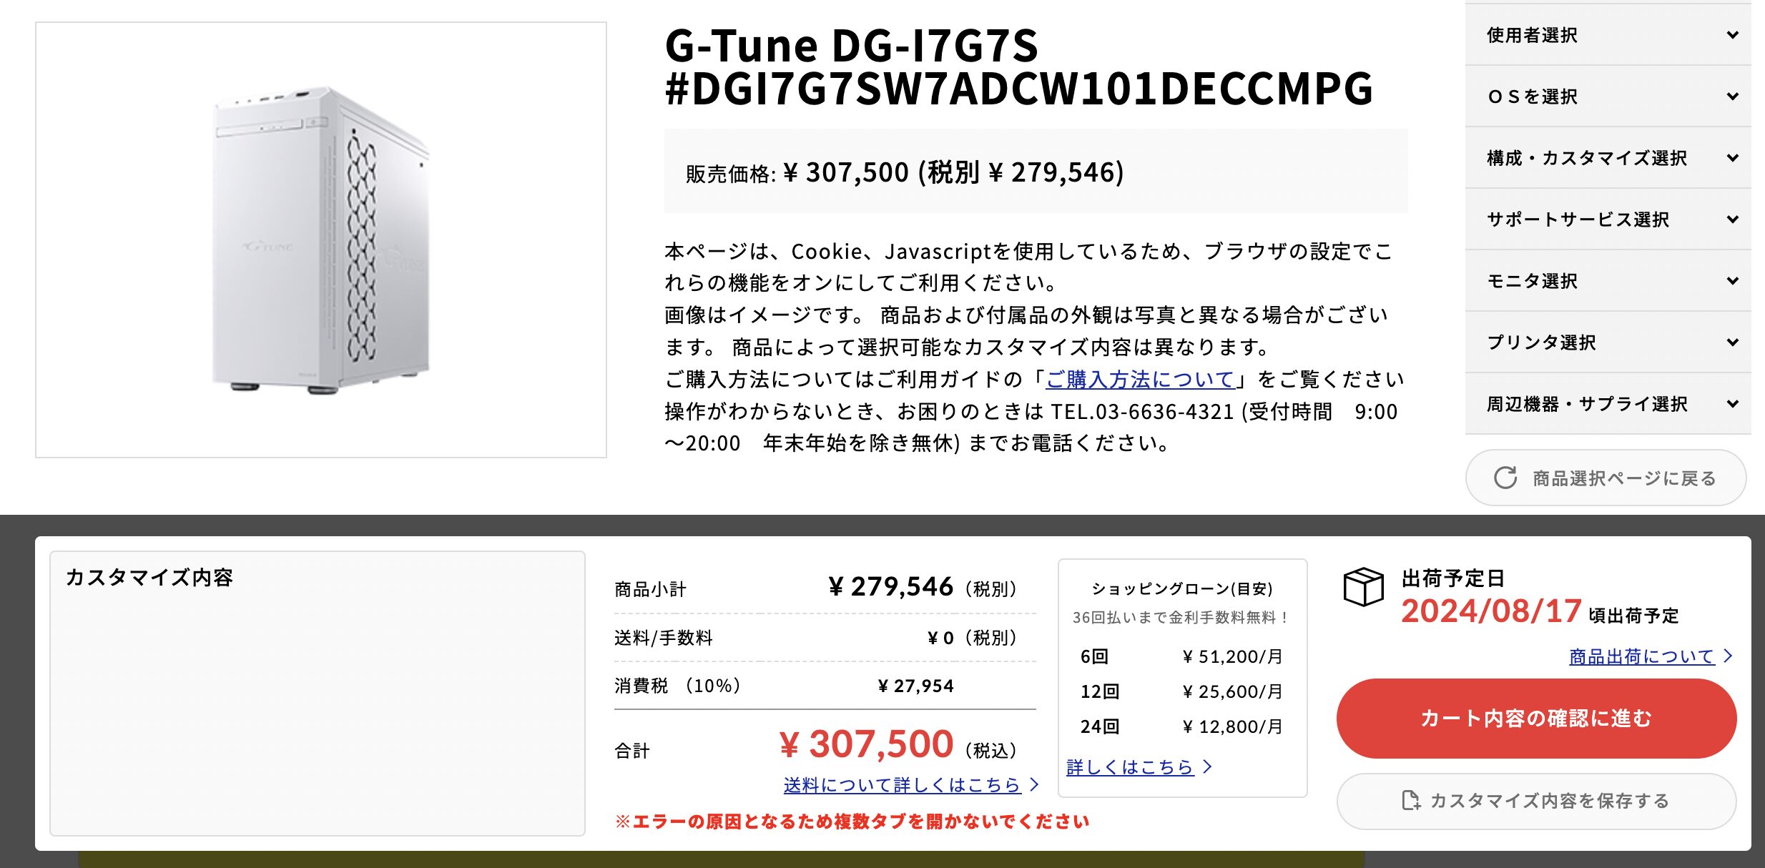This screenshot has width=1765, height=868.
Task: Click the save document icon
Action: 1411,800
